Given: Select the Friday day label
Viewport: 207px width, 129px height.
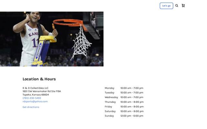Looking at the screenshot, I should [108, 106].
